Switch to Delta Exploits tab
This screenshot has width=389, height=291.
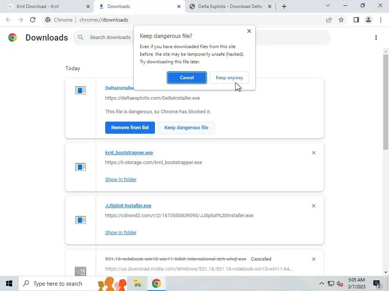[230, 6]
